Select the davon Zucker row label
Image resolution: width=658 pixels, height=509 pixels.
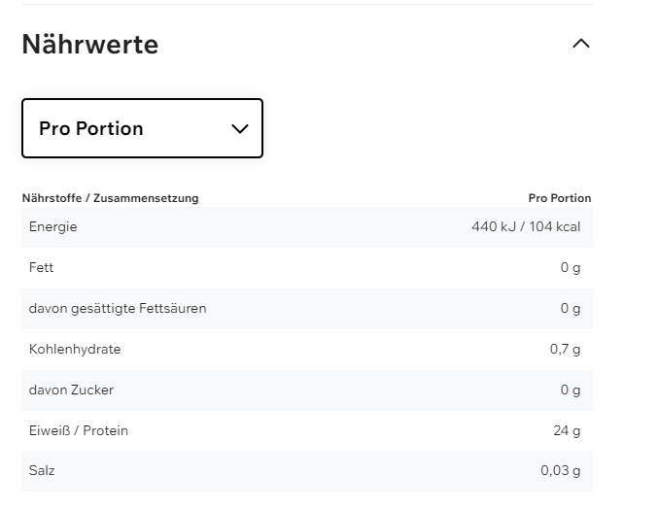[71, 390]
